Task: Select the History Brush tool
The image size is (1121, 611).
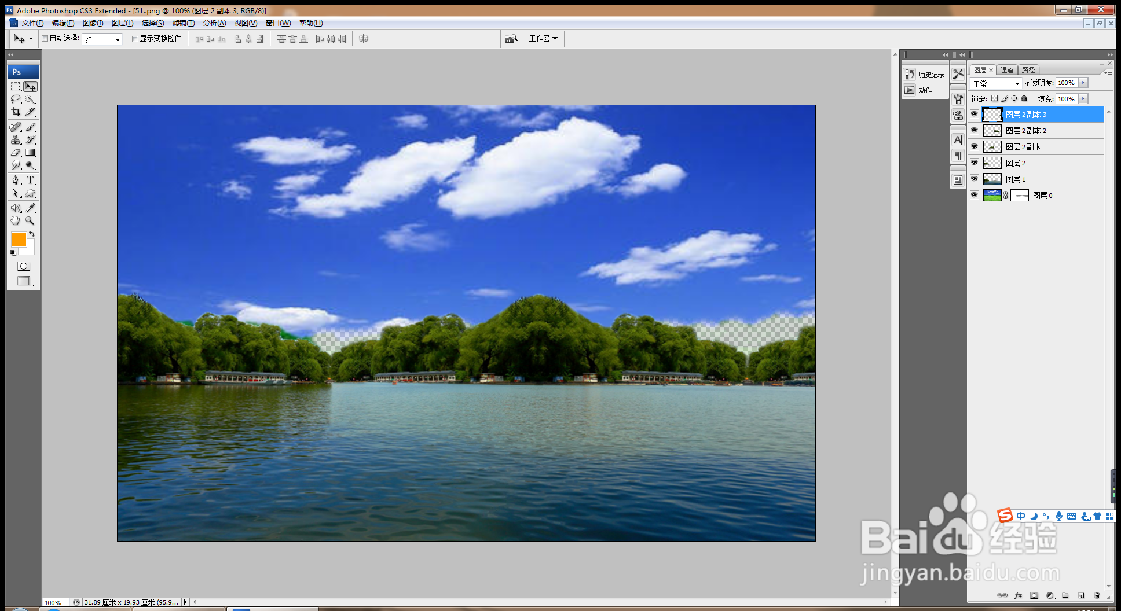Action: 31,139
